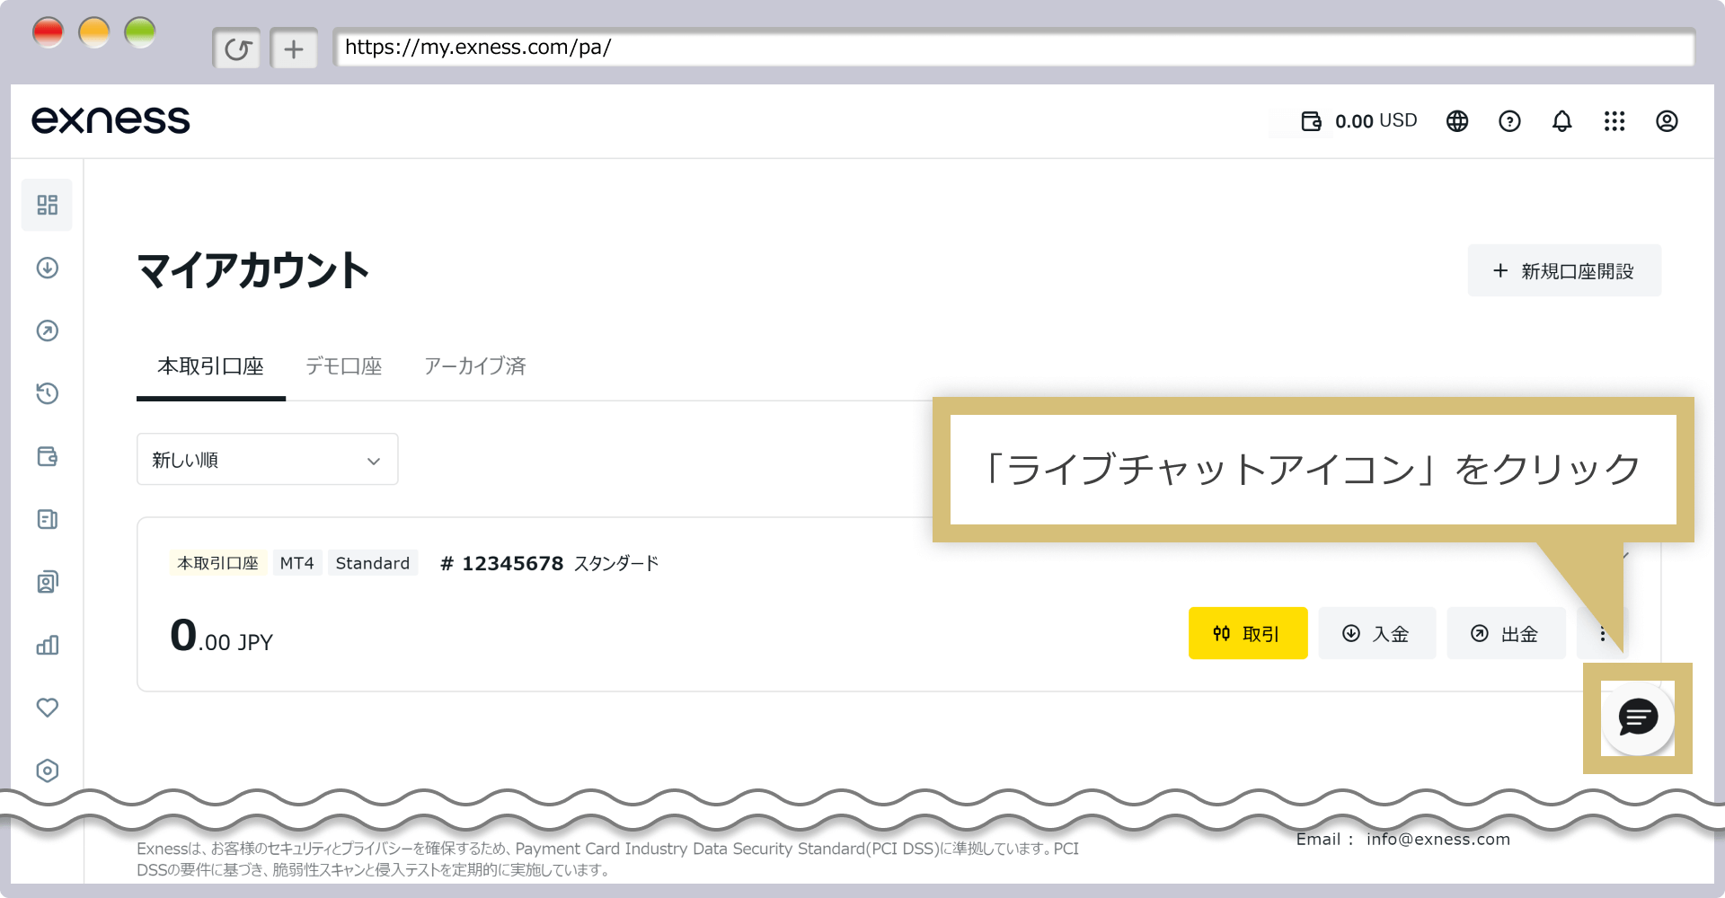Click the account number 12345678
The height and width of the screenshot is (898, 1725).
[x=512, y=563]
